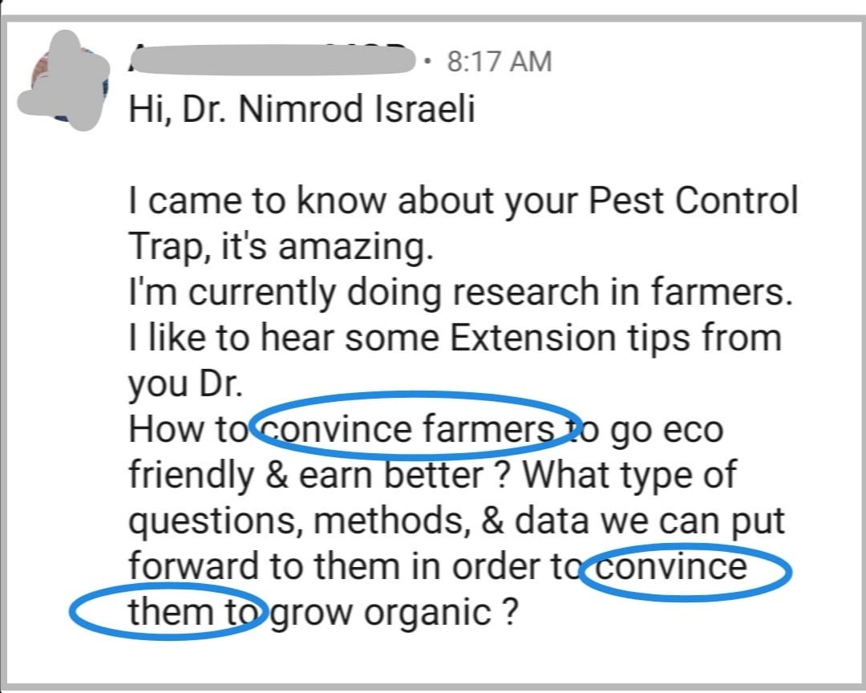Click the greeting "Hi, Dr. Nimrod Israeli"
866x693 pixels.
[301, 107]
